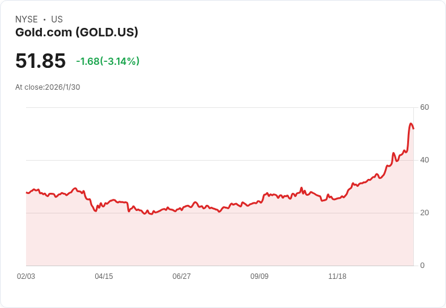The width and height of the screenshot is (446, 308).
Task: Click the chart's bottom horizontal baseline
Action: tap(218, 266)
